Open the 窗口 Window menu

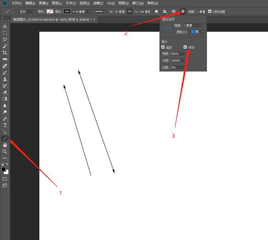tap(138, 3)
